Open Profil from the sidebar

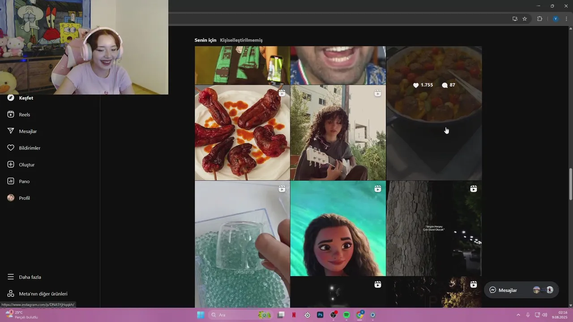pos(19,198)
